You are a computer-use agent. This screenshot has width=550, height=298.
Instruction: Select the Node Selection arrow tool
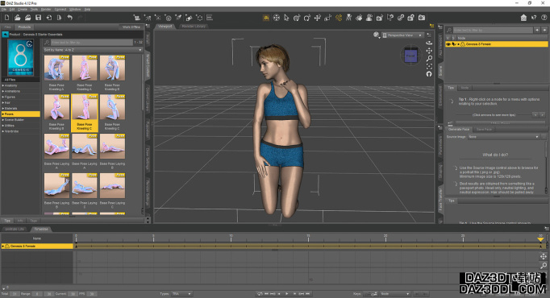[x=286, y=18]
